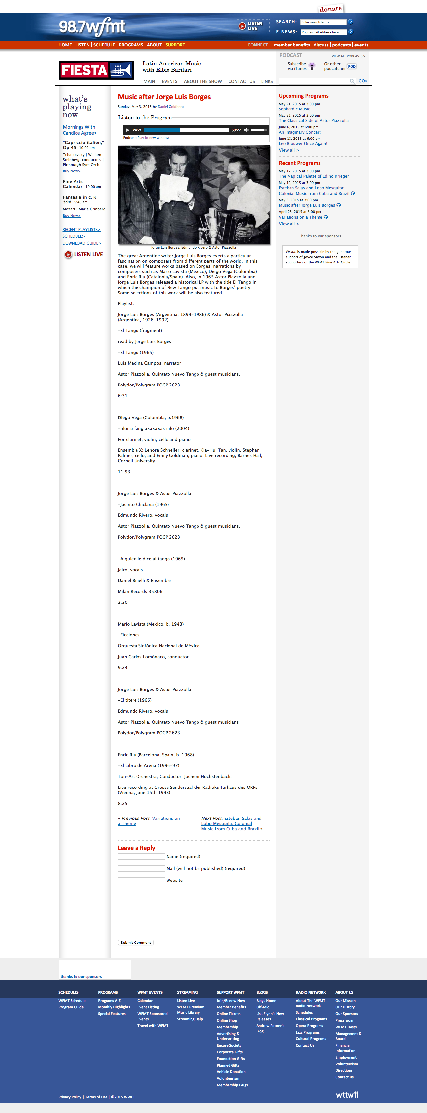
Task: Submit the E-News arrow button
Action: pos(351,32)
